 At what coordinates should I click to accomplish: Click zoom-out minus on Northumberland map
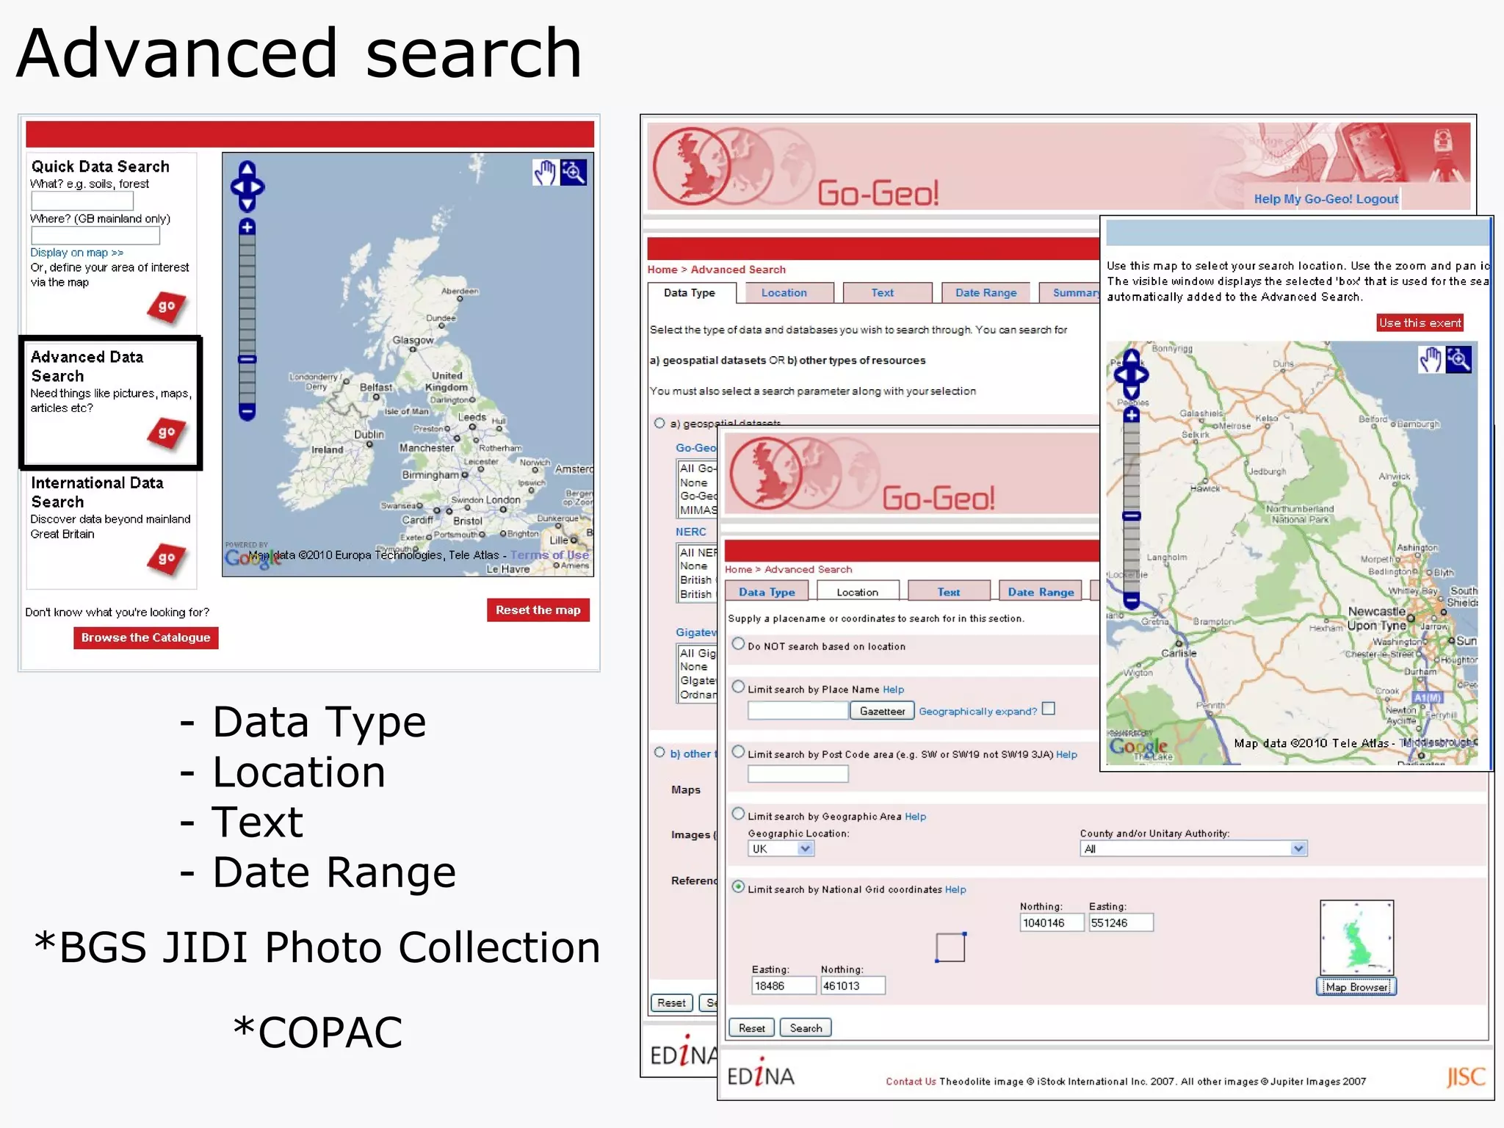[x=1132, y=601]
